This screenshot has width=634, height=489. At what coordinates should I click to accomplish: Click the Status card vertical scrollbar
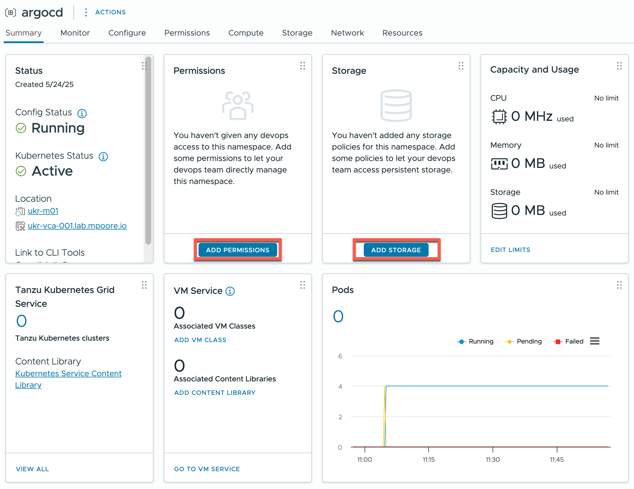[148, 150]
